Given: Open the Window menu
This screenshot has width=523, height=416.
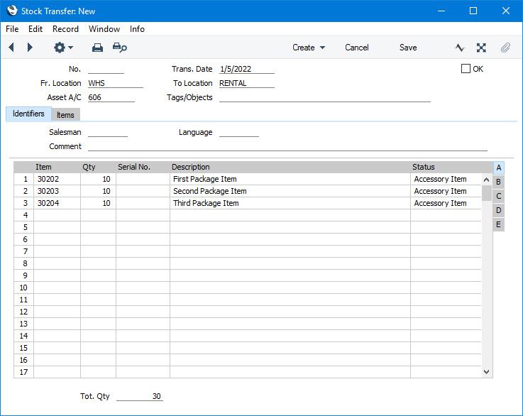Looking at the screenshot, I should point(104,29).
